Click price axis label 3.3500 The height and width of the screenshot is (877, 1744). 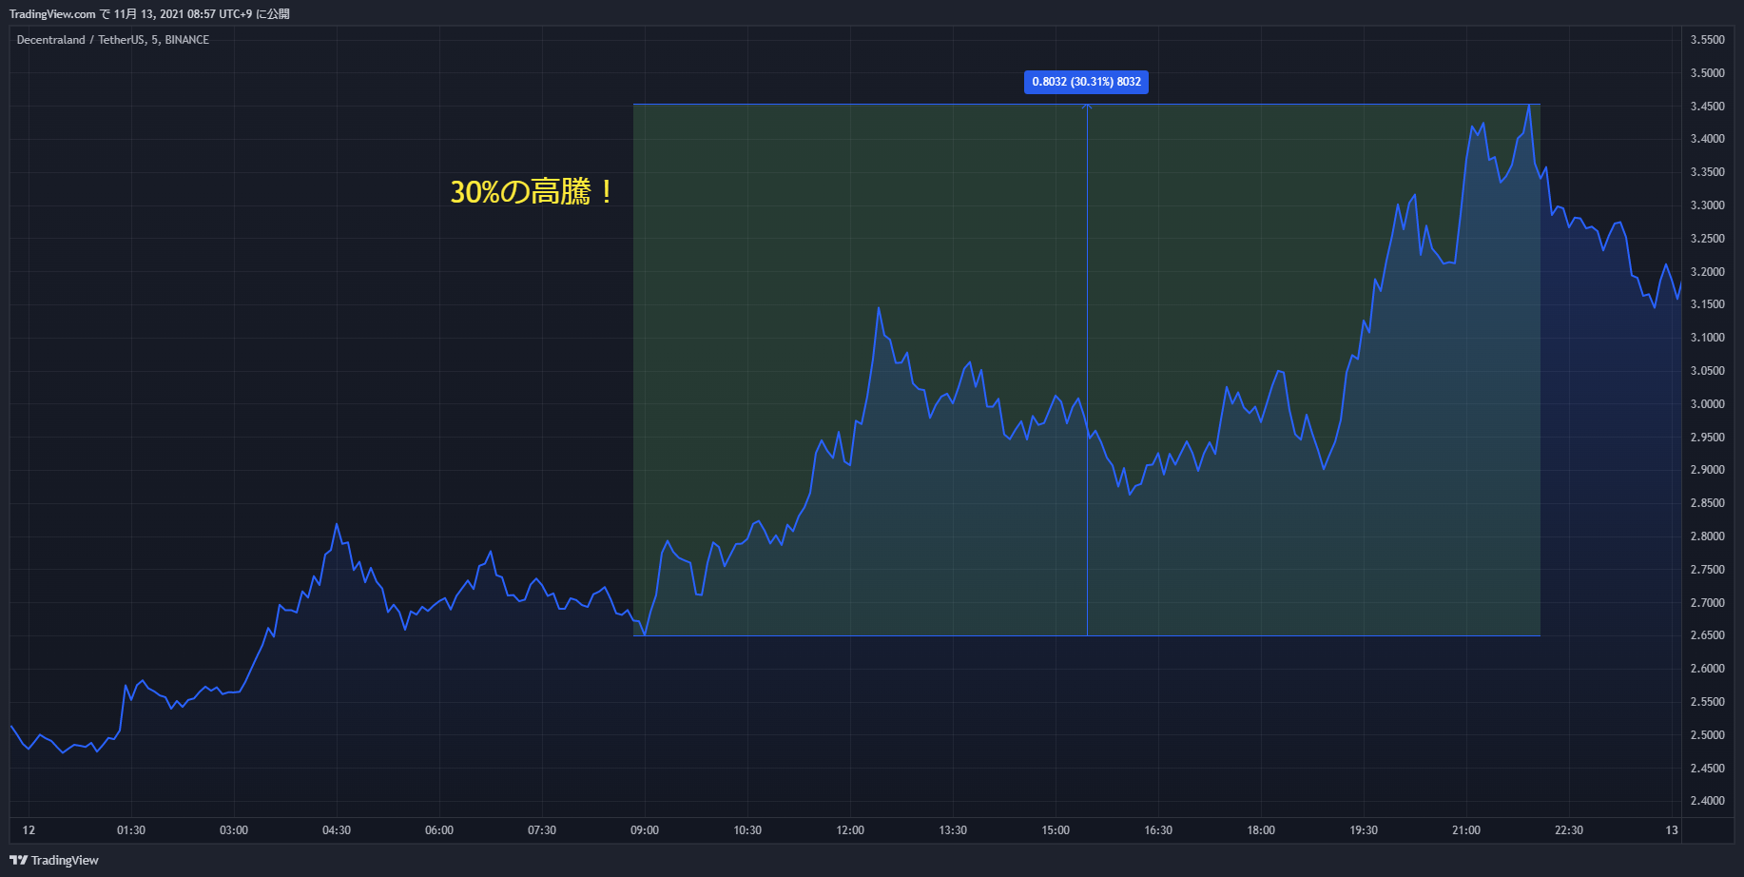point(1707,172)
